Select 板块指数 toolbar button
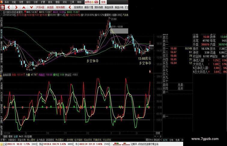 click(x=61, y=7)
